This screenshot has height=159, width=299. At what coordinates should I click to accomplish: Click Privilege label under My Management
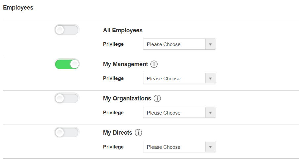pos(113,78)
